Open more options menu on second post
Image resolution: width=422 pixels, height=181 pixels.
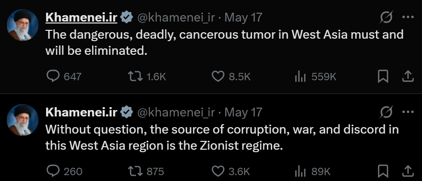pos(408,112)
